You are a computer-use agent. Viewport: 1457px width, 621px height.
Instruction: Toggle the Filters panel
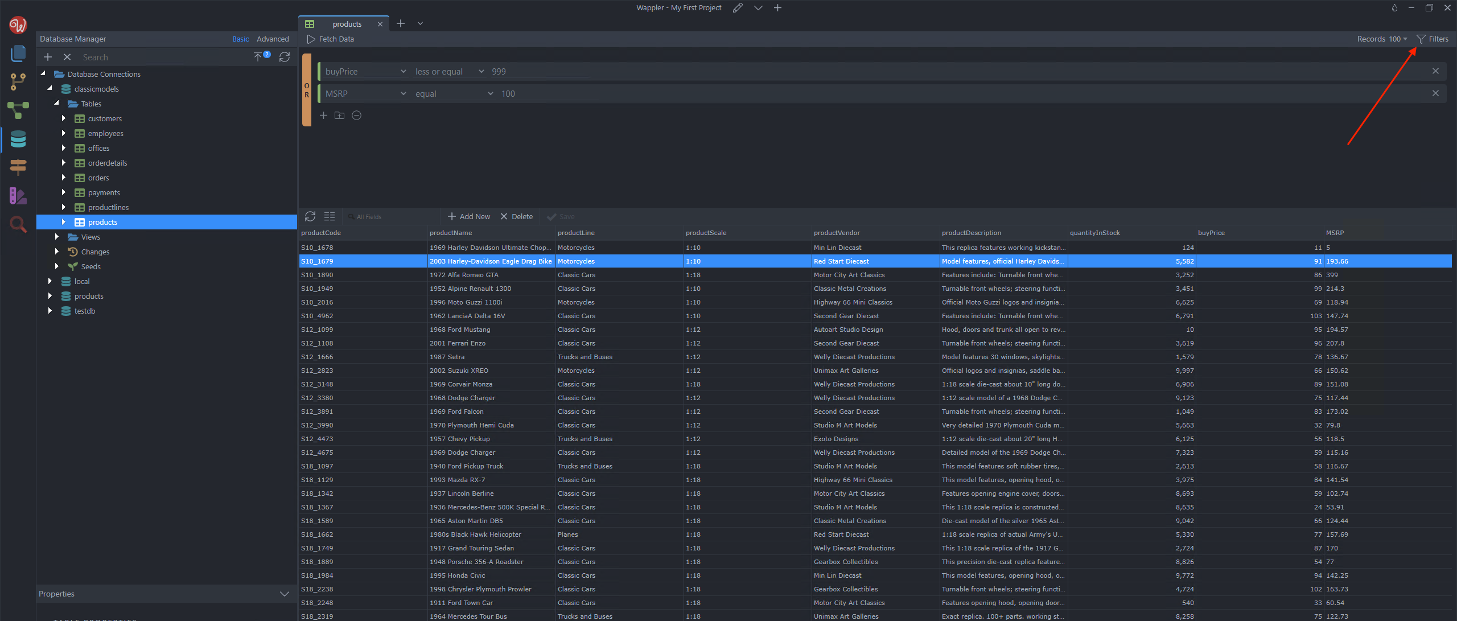click(1432, 39)
